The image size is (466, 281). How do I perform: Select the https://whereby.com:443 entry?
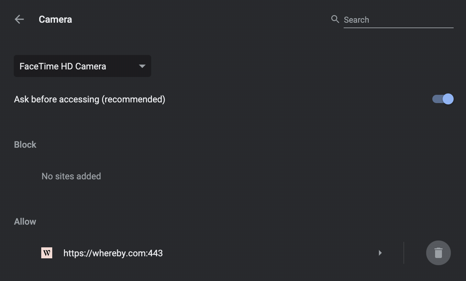coord(113,253)
